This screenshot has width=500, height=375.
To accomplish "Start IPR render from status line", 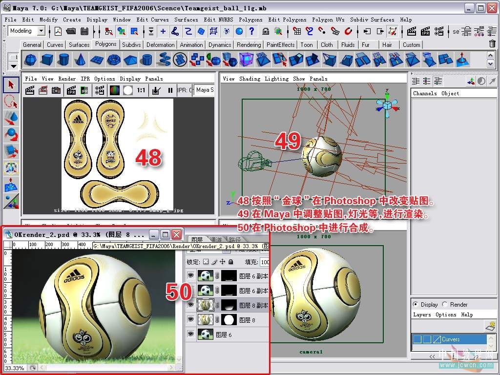I will coord(425,31).
